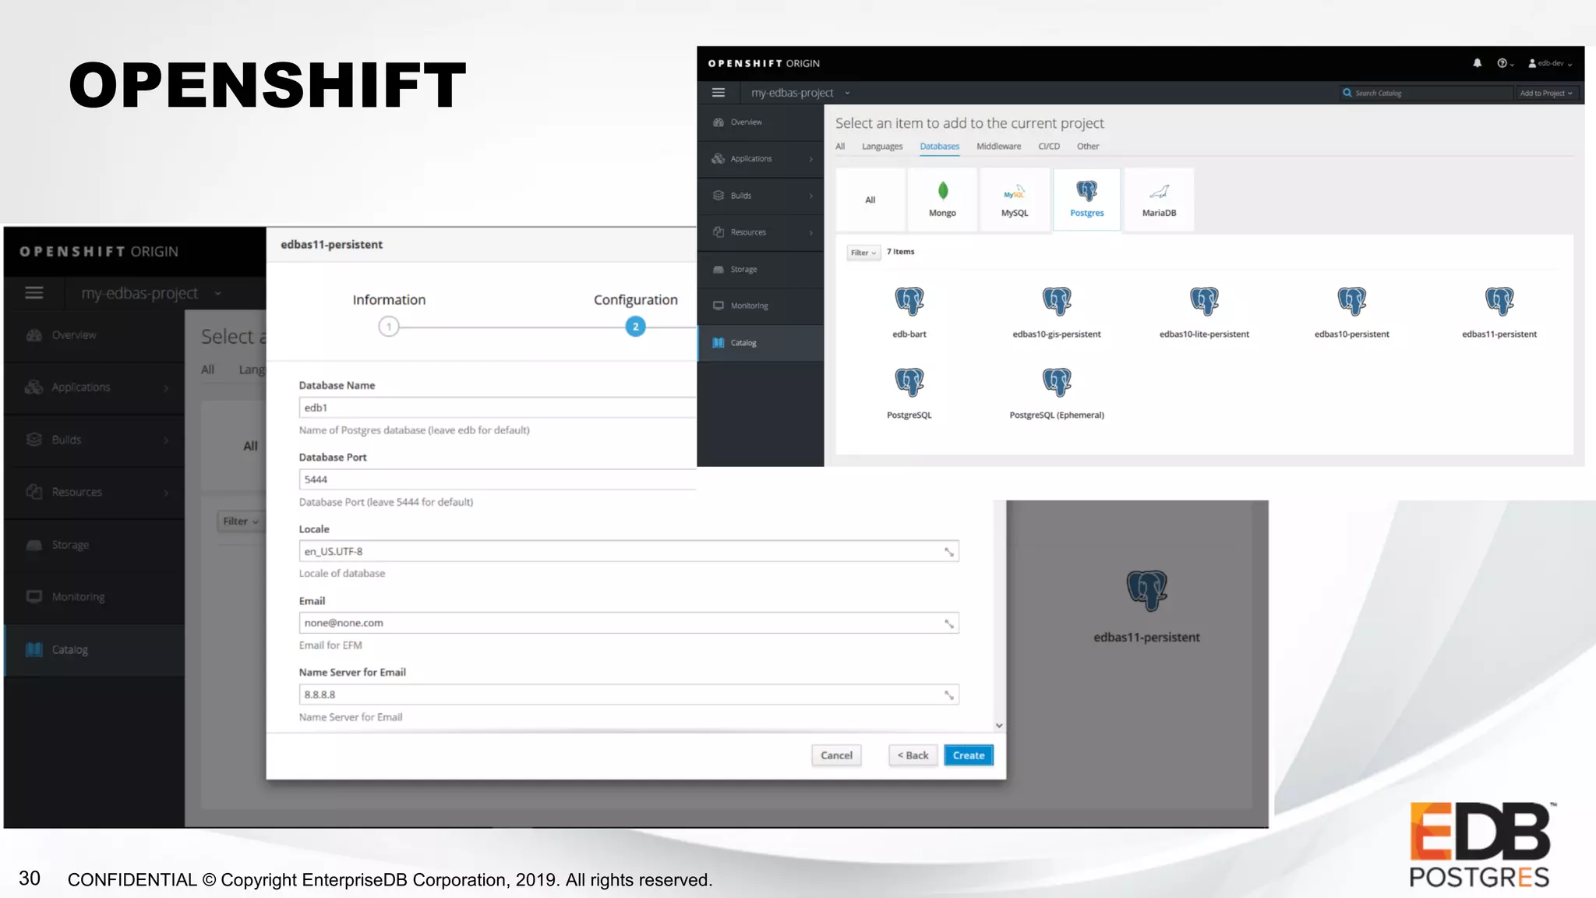Image resolution: width=1596 pixels, height=898 pixels.
Task: Select the MariaDB database tile
Action: tap(1158, 200)
